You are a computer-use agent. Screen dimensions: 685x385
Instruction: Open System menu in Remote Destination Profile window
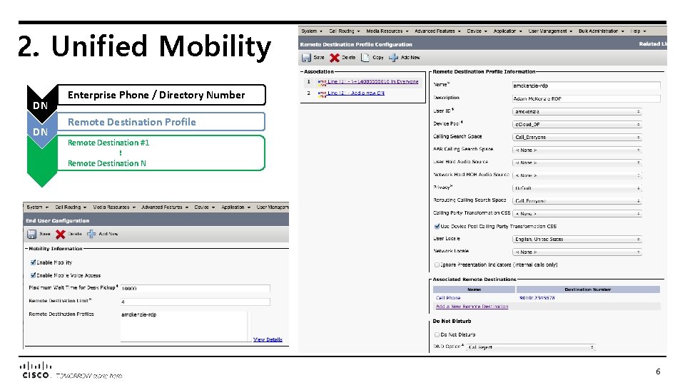coord(312,31)
